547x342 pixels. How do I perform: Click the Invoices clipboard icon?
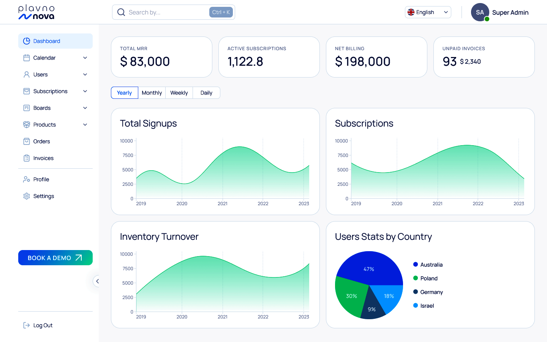point(27,158)
